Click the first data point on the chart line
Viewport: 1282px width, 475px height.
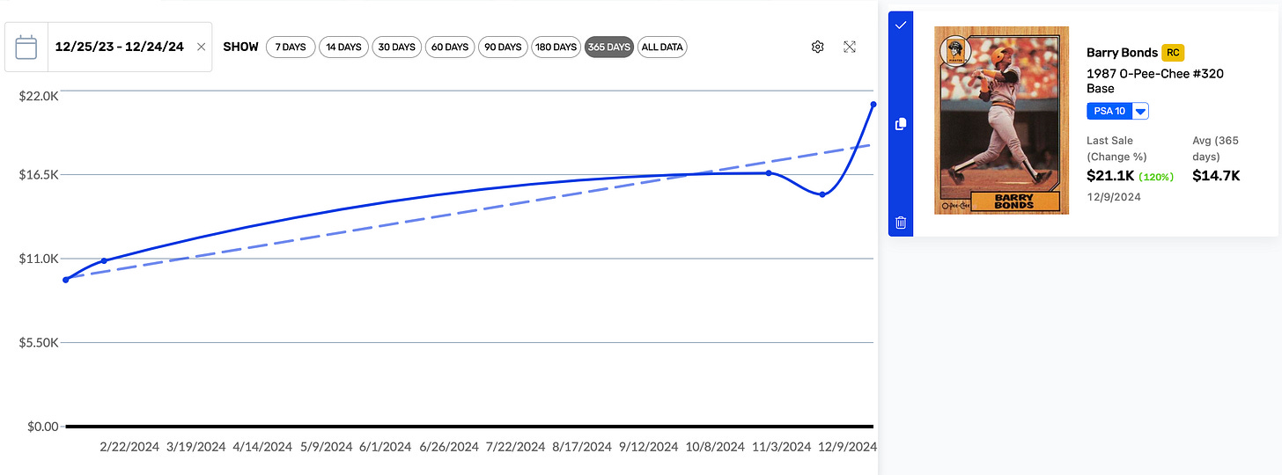pos(66,280)
